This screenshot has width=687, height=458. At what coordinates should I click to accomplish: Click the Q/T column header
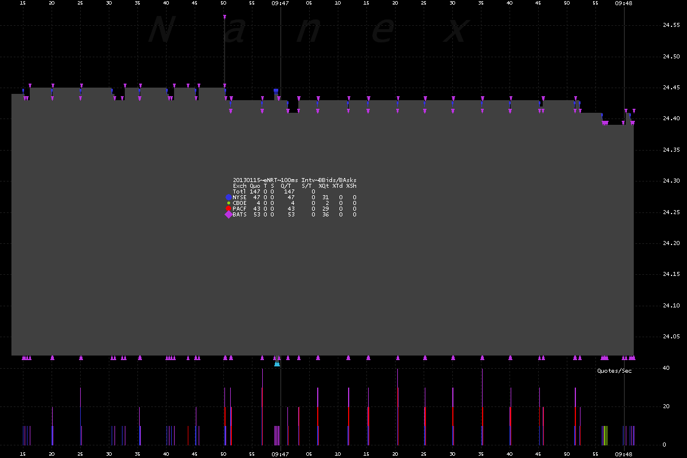tap(286, 185)
